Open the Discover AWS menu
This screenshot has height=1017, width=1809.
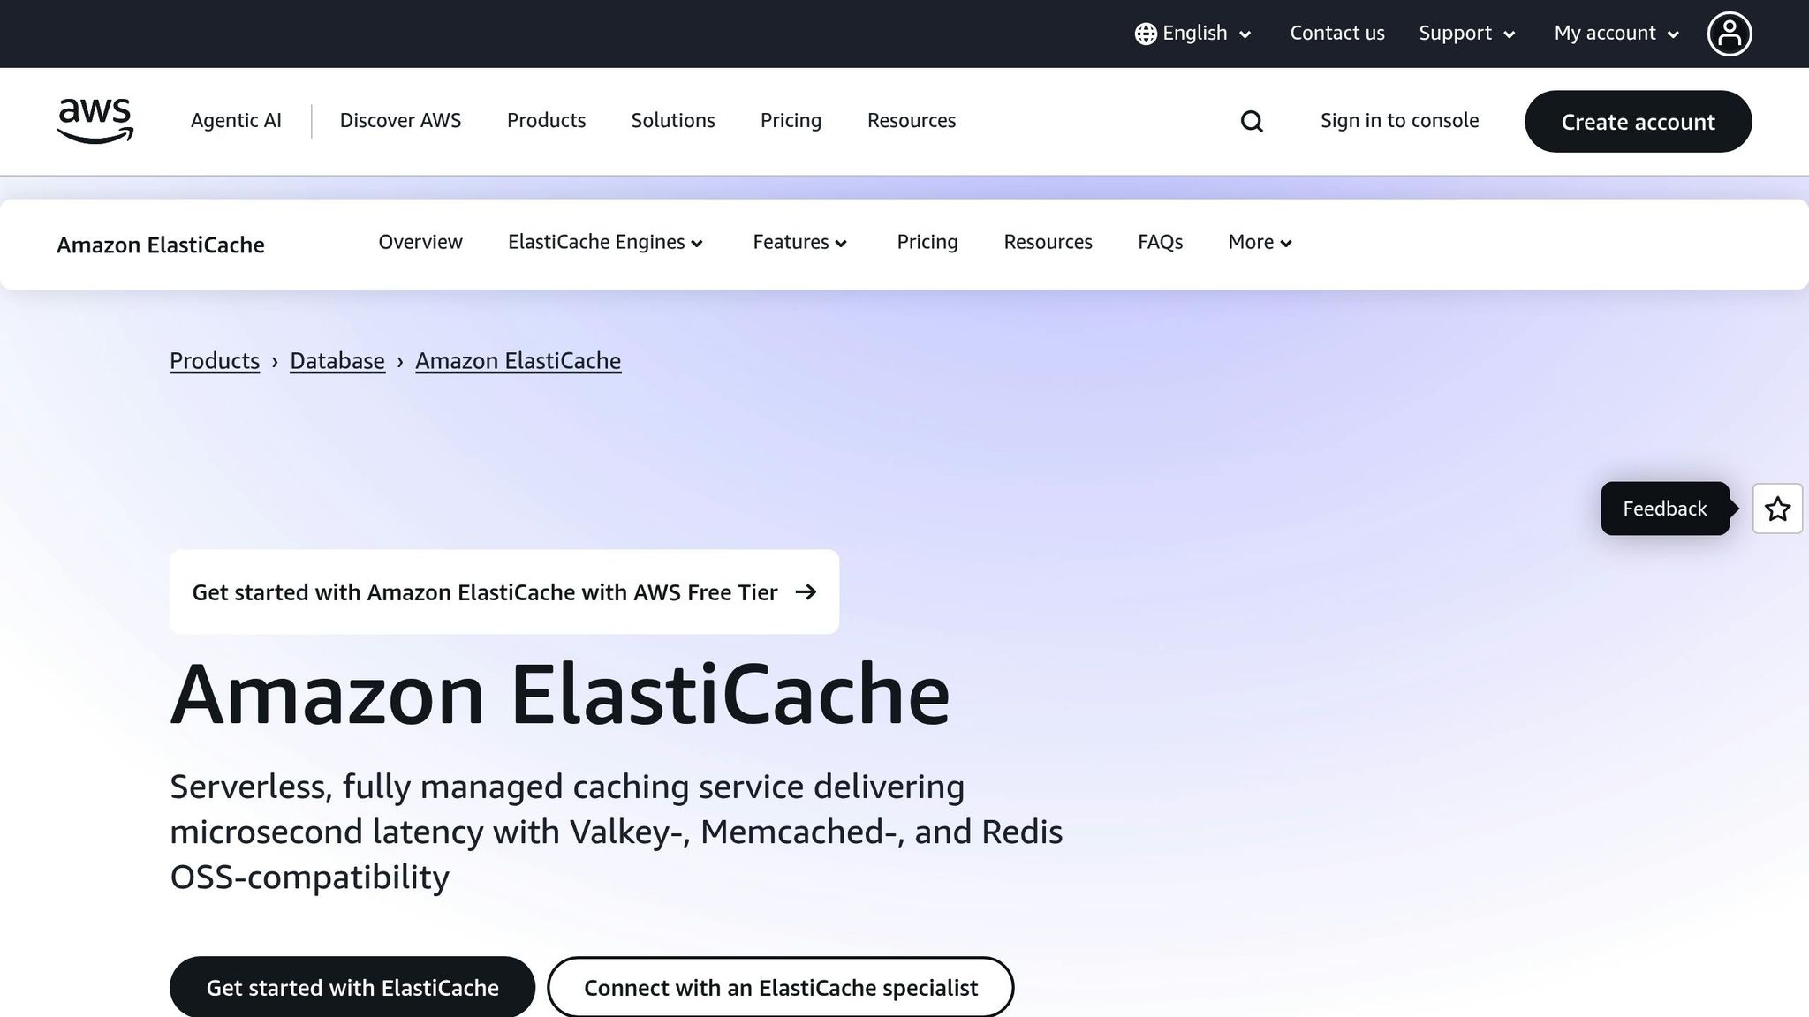(x=400, y=120)
